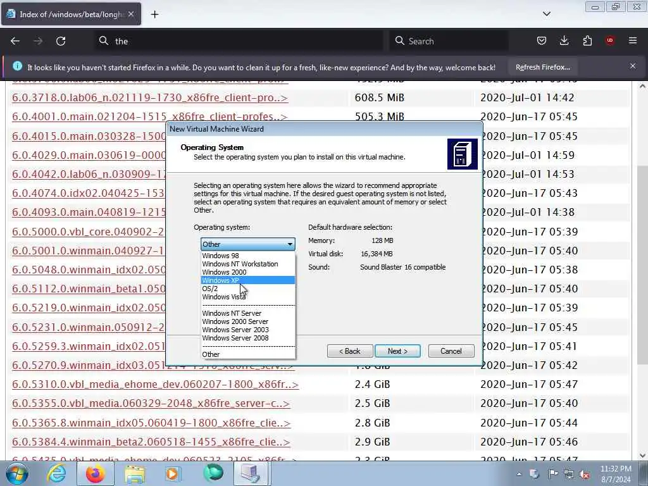
Task: Click the wizard computer tower icon
Action: point(463,154)
